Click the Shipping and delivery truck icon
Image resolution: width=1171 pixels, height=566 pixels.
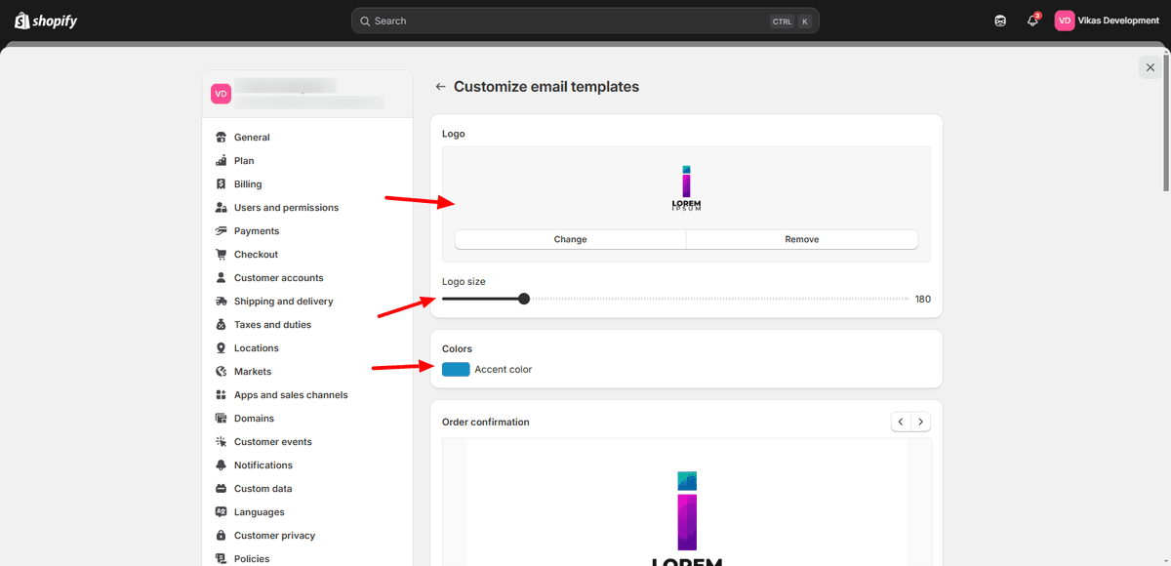[222, 302]
